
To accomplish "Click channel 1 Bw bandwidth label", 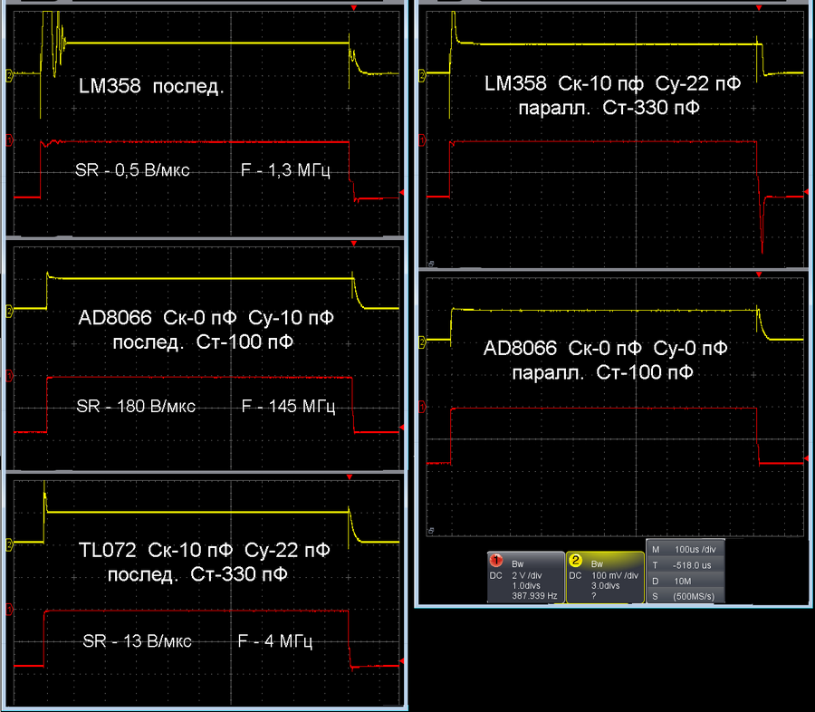I will point(517,563).
